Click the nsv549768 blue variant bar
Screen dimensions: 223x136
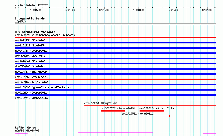pyautogui.click(x=115, y=53)
